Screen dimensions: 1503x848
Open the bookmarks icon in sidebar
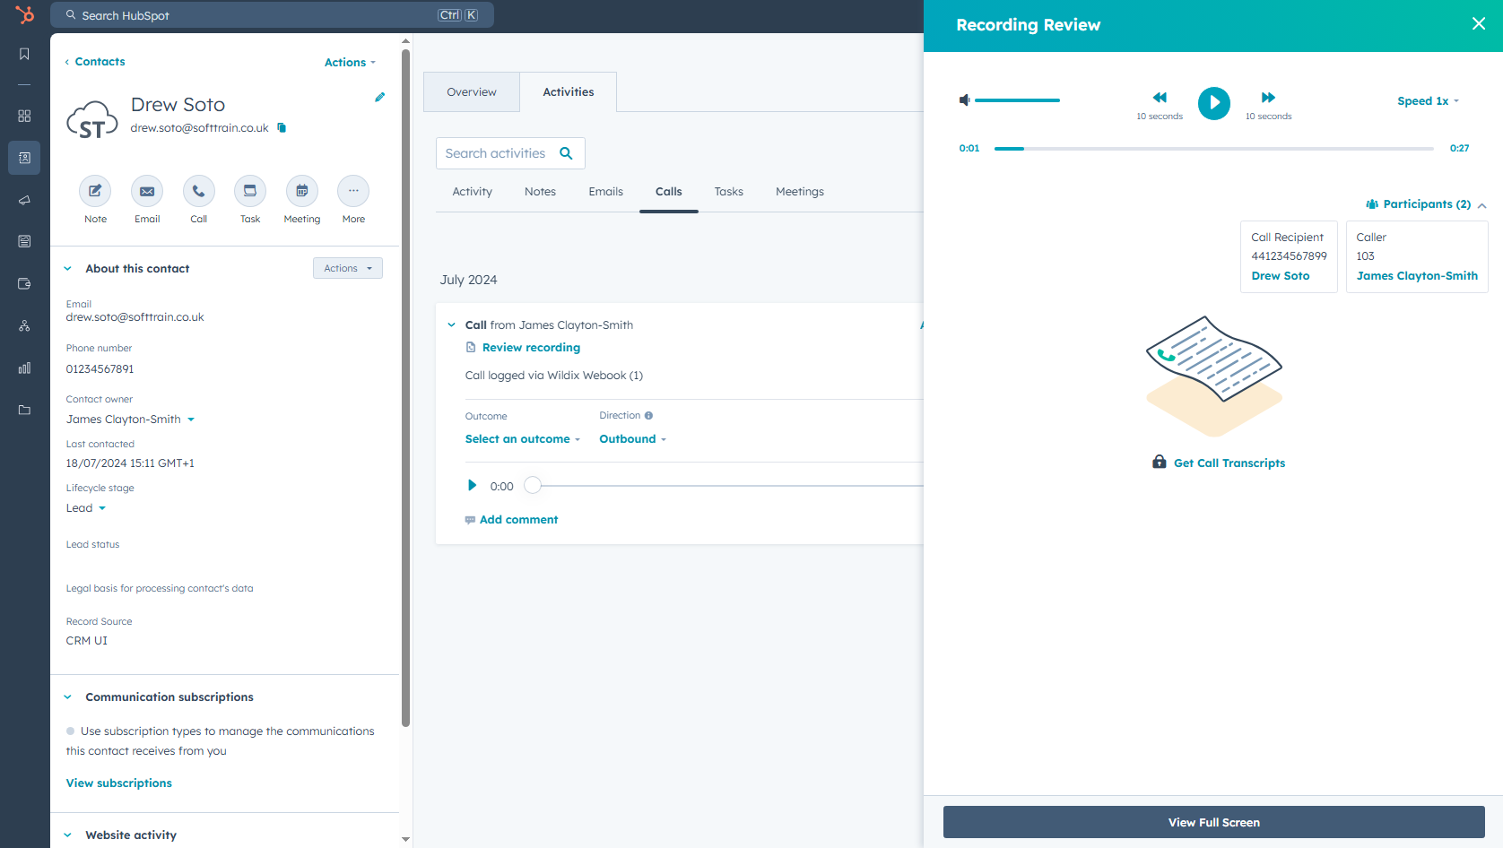click(24, 54)
